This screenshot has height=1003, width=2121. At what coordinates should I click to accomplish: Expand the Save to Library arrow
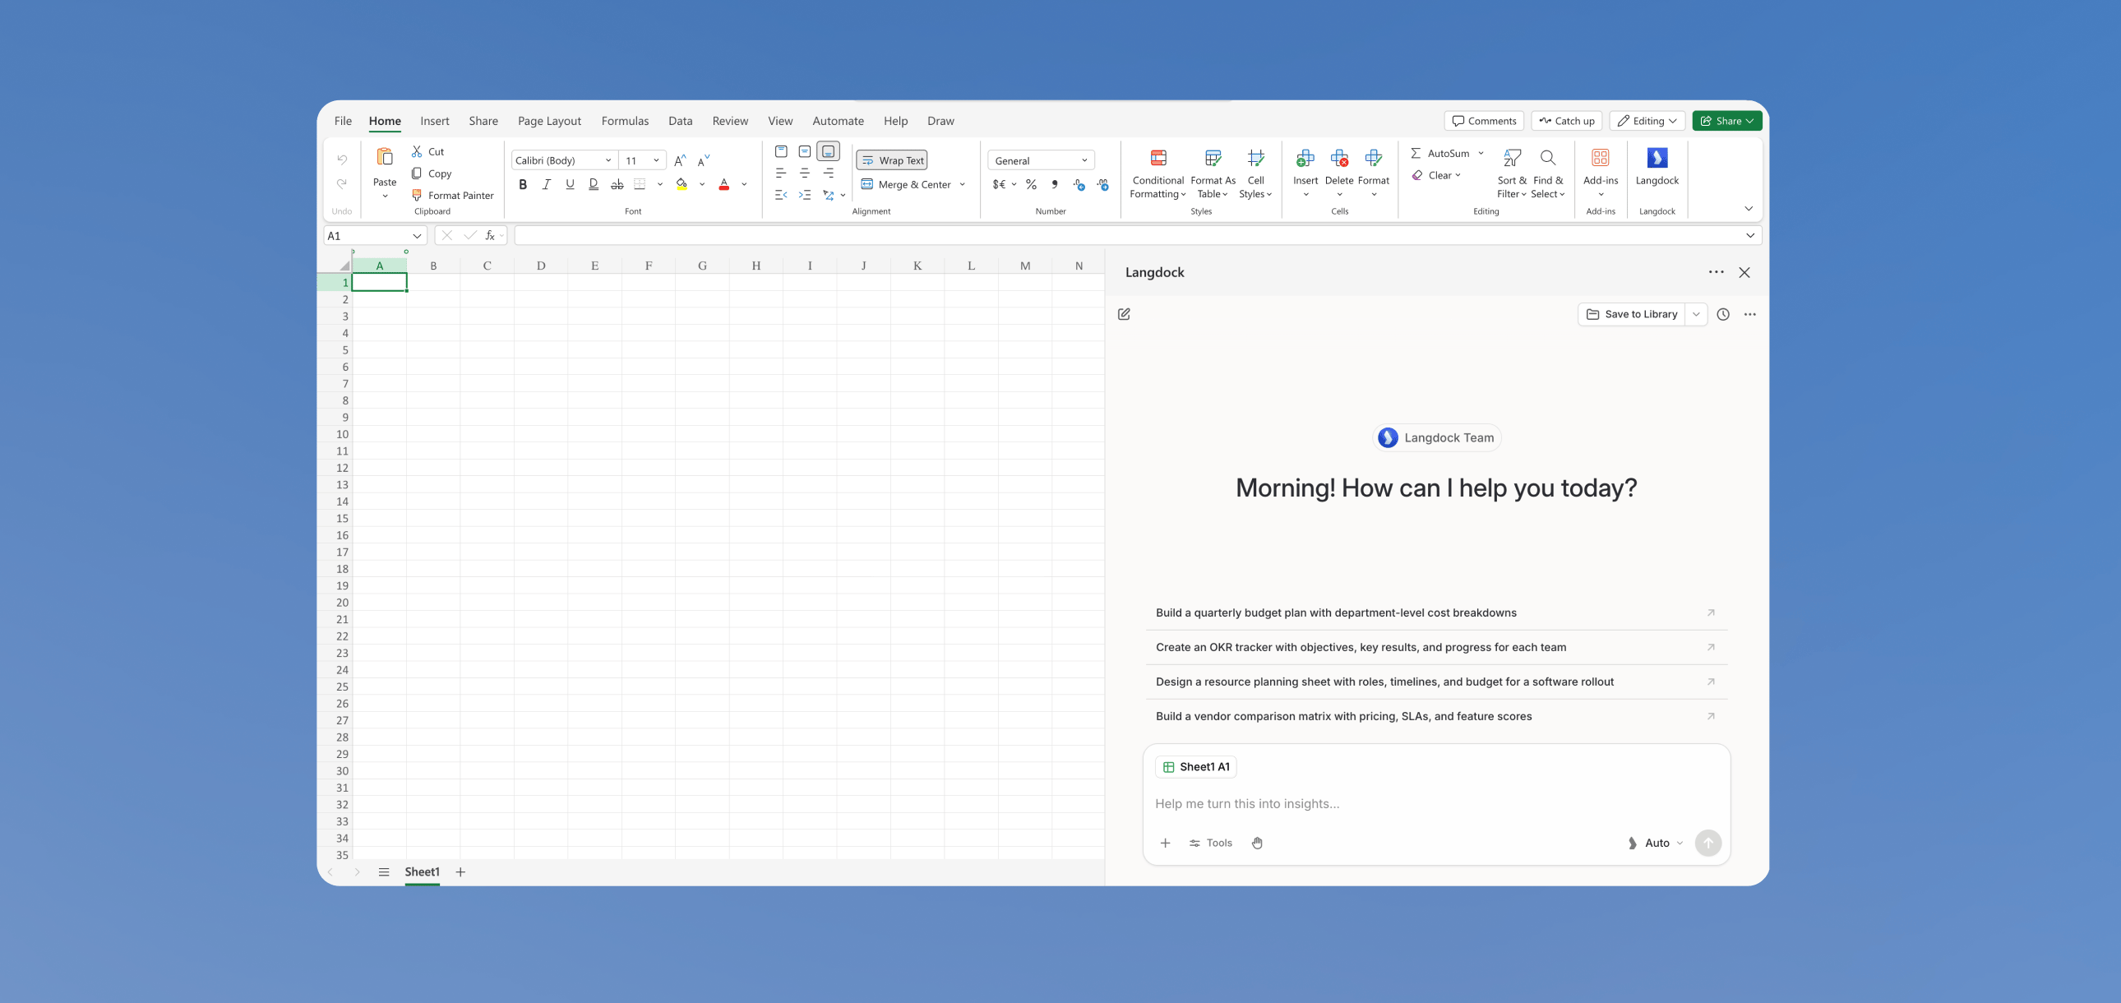1696,315
